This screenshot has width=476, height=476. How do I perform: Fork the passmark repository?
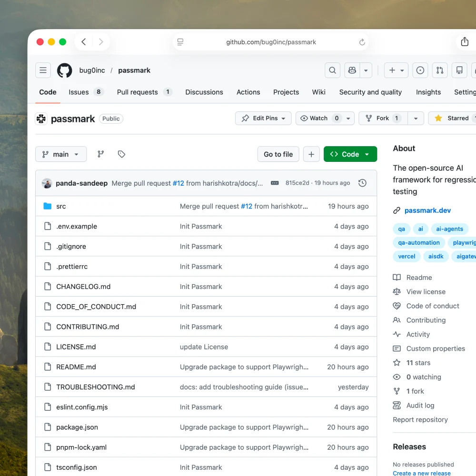click(383, 118)
